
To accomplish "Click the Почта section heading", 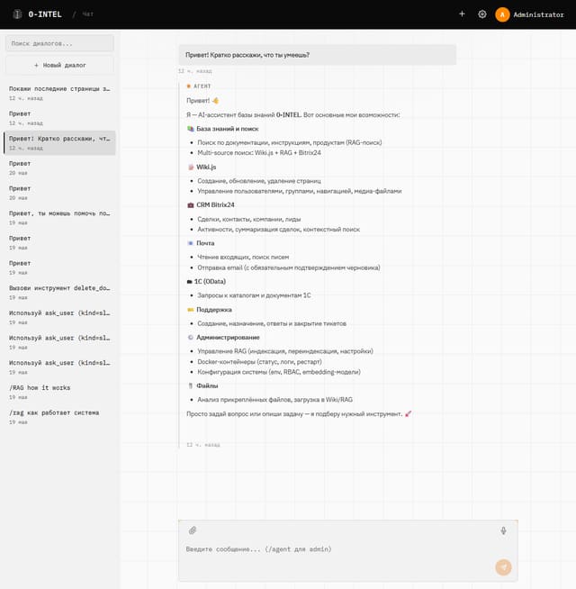I will tap(205, 243).
